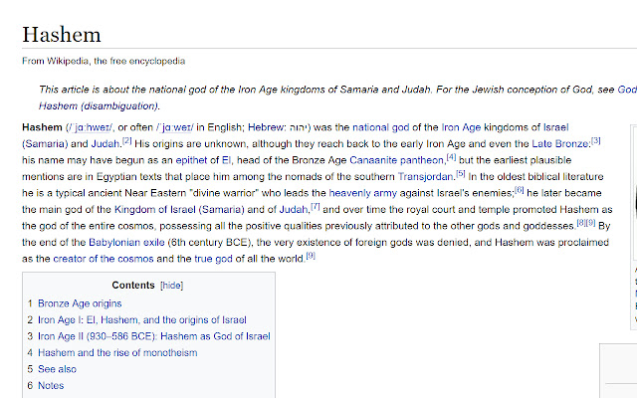Viewport: 637px width, 398px height.
Task: Jump to citation [4]
Action: tap(451, 157)
